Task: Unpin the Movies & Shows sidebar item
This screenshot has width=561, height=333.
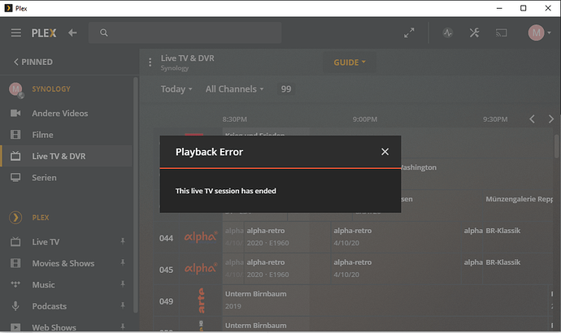Action: click(x=123, y=262)
